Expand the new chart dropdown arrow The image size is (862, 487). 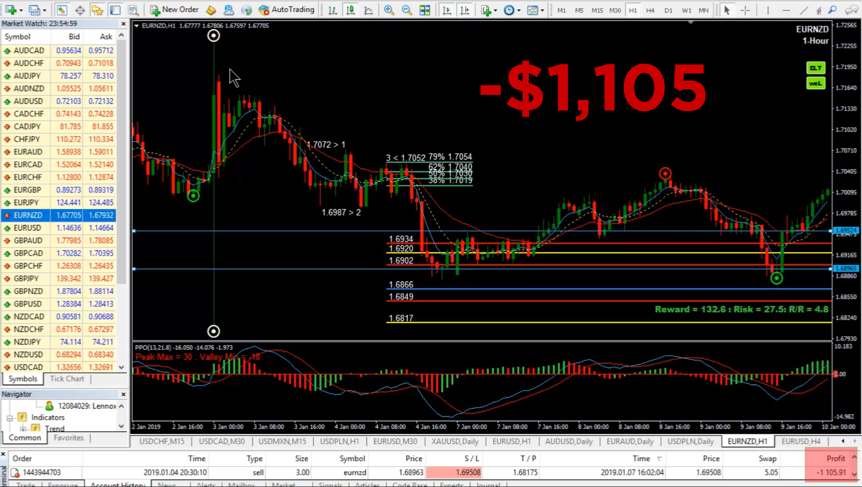pos(21,10)
